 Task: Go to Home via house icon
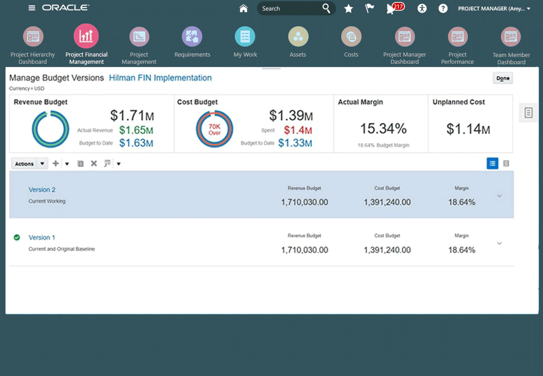click(243, 8)
